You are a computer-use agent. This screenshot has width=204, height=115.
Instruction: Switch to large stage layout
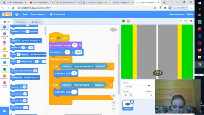tap(185, 21)
